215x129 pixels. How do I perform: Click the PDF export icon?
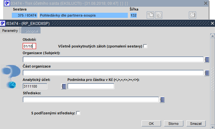pos(192,15)
